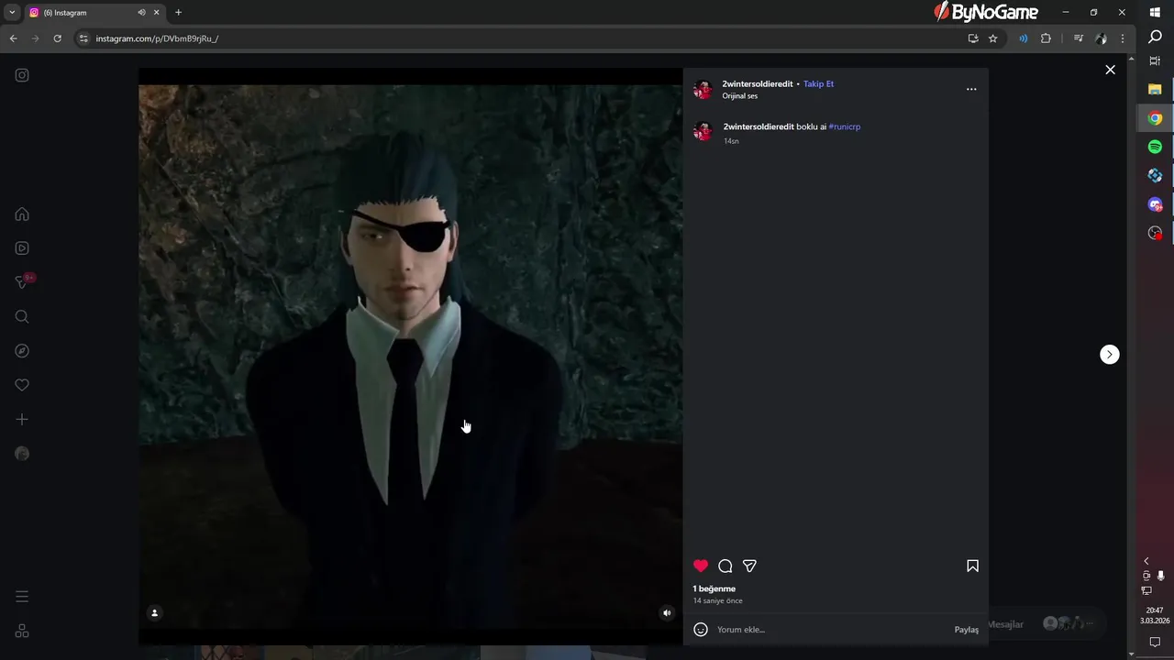Open 2wintersoldieredit profile from post header
Viewport: 1174px width, 660px height.
click(x=758, y=83)
